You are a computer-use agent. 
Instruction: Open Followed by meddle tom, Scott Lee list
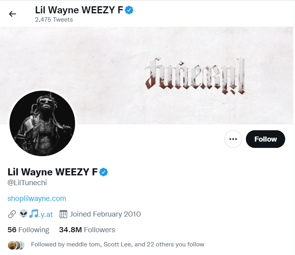(x=117, y=244)
